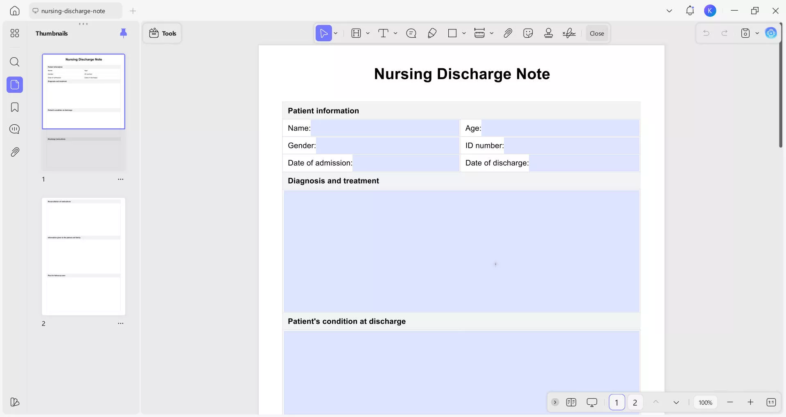The image size is (786, 417).
Task: Use the Stamp tool
Action: [549, 33]
